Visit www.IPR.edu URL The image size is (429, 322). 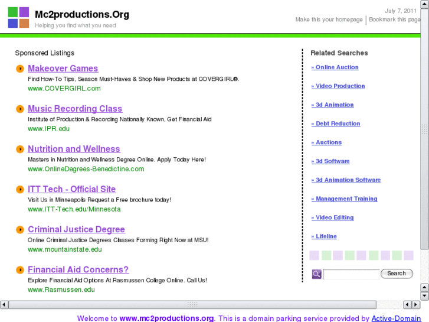(49, 129)
